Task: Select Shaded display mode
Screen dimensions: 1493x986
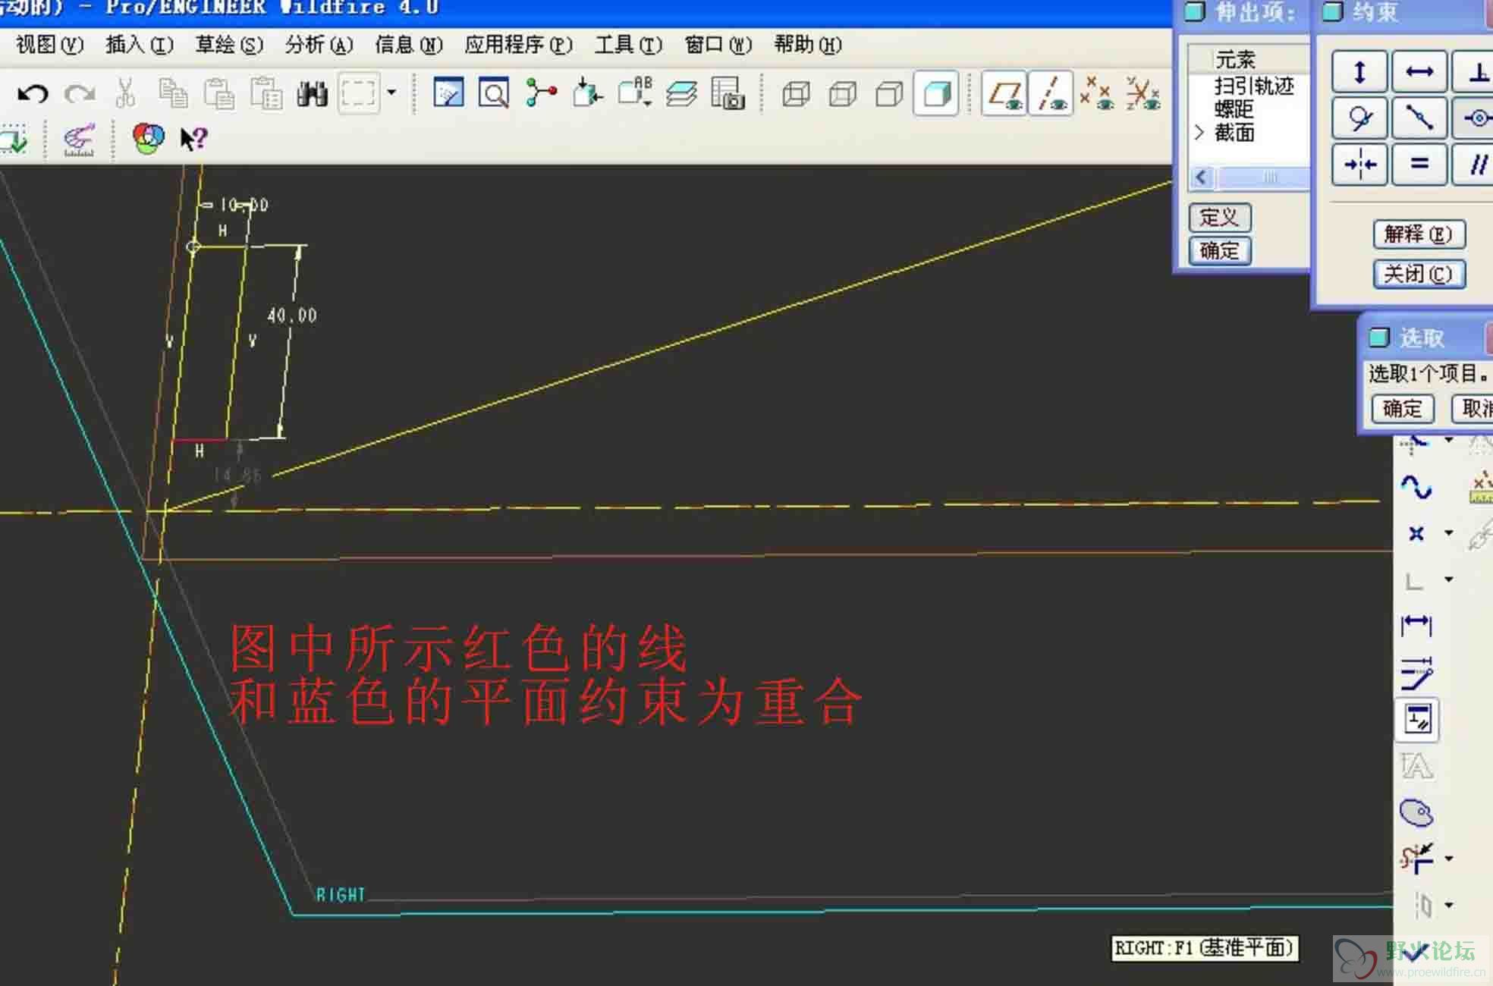Action: [936, 93]
